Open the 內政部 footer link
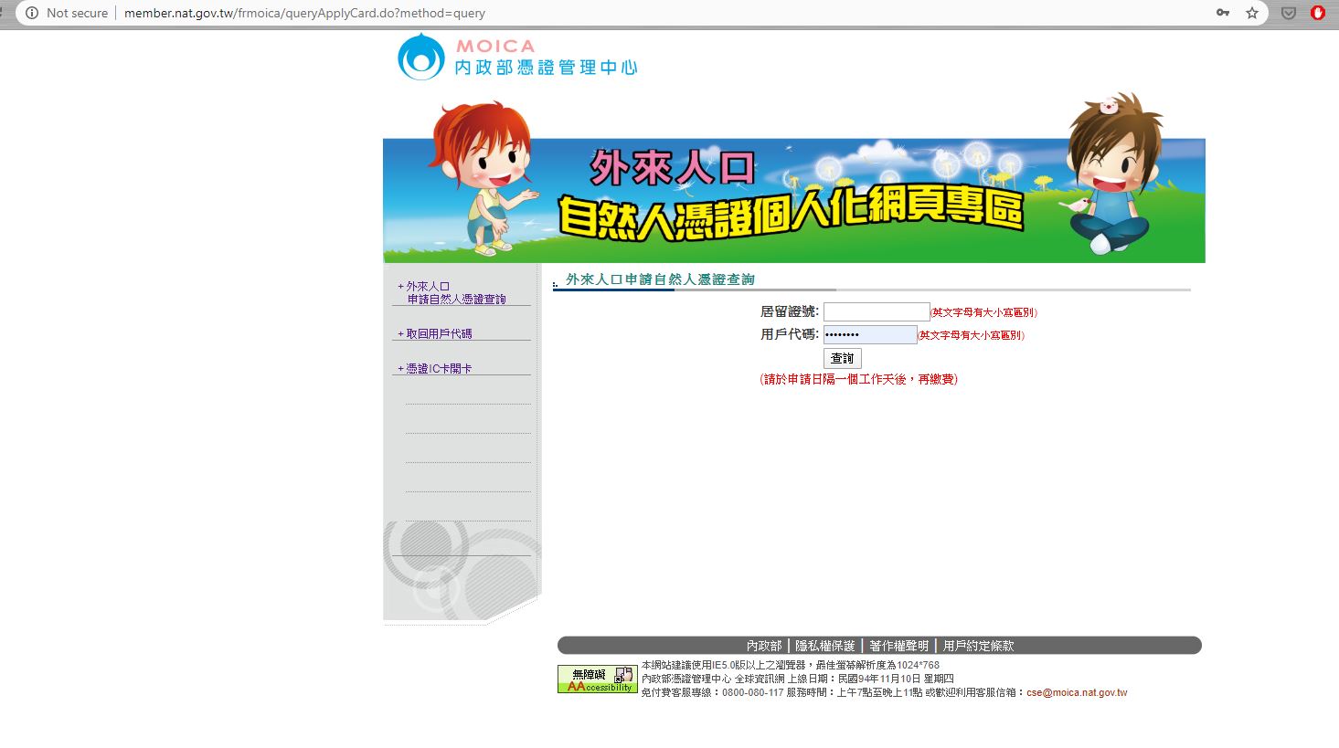The width and height of the screenshot is (1339, 748). point(764,646)
